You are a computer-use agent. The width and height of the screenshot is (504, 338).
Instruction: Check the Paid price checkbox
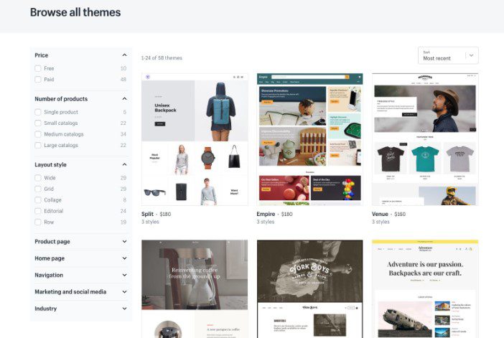tap(38, 80)
